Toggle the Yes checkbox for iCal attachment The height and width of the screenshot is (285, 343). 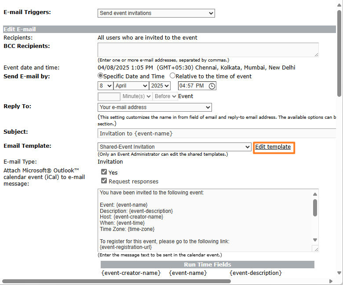[104, 172]
